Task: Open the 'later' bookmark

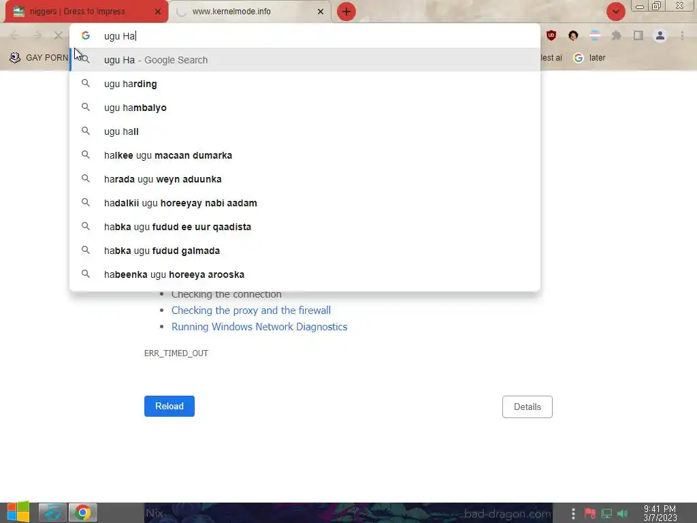Action: coord(589,58)
